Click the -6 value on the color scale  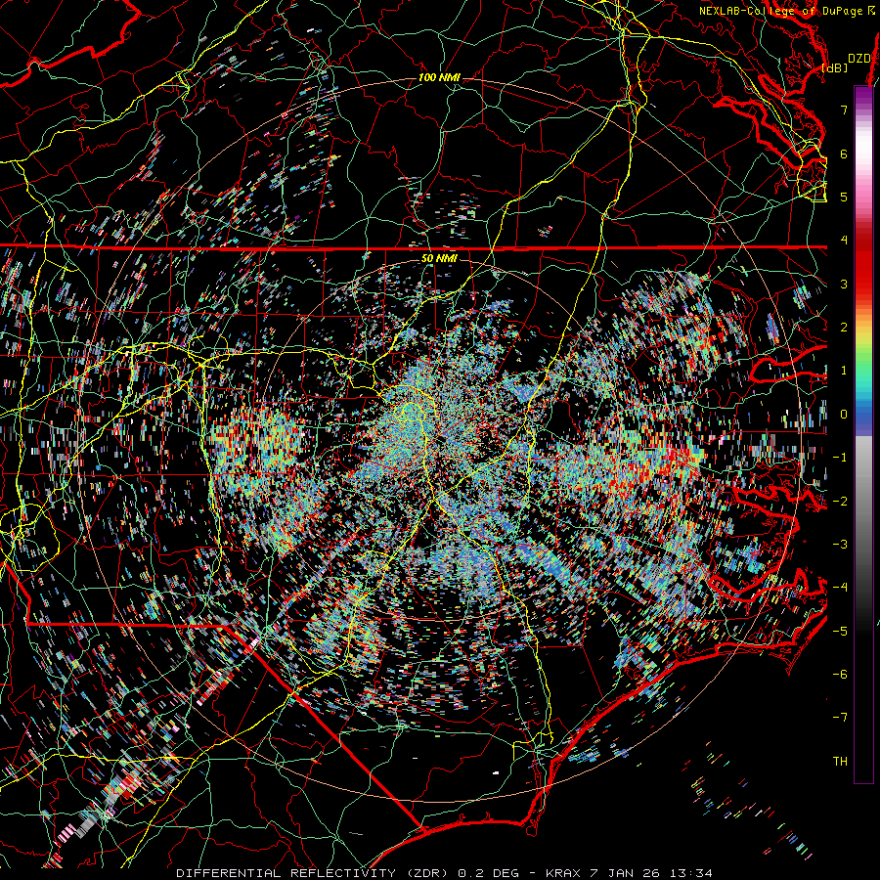pyautogui.click(x=840, y=675)
